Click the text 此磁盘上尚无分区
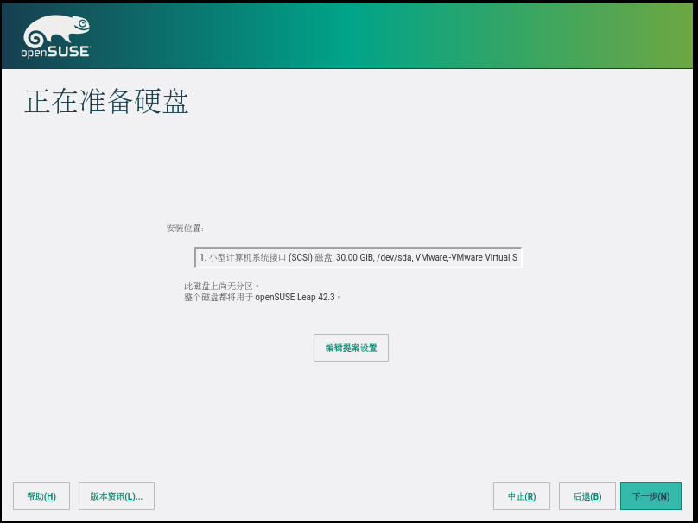The height and width of the screenshot is (523, 698). pyautogui.click(x=222, y=286)
